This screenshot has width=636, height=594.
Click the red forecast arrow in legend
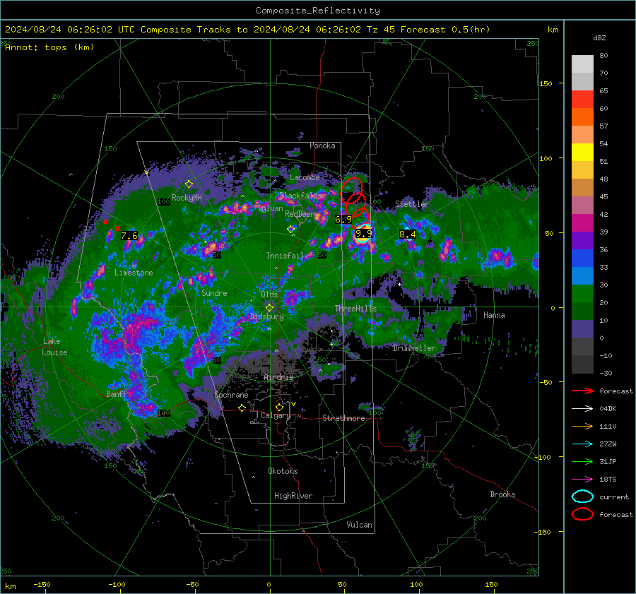[x=582, y=391]
